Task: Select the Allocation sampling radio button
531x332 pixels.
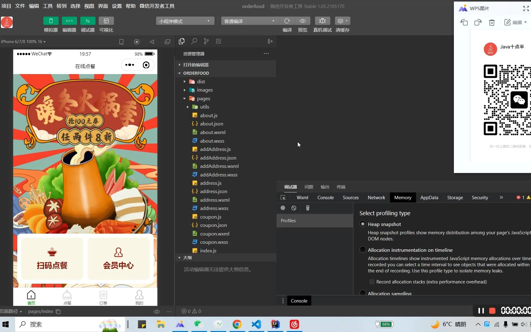Action: click(363, 293)
